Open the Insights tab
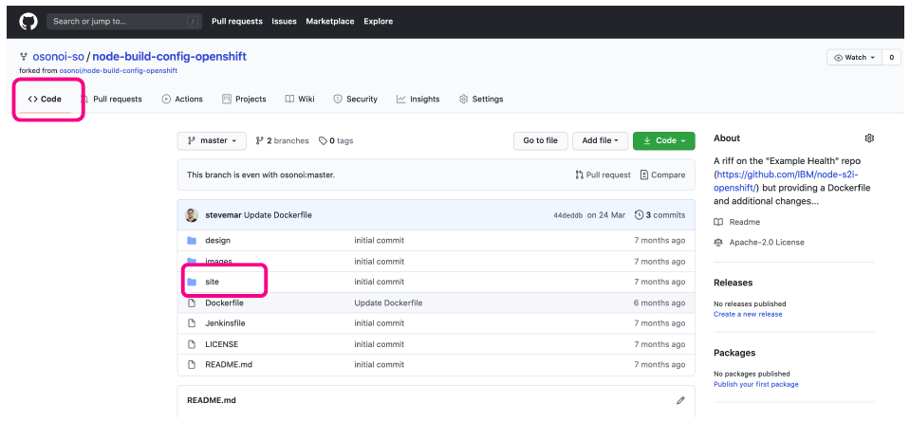The width and height of the screenshot is (910, 422). click(418, 100)
